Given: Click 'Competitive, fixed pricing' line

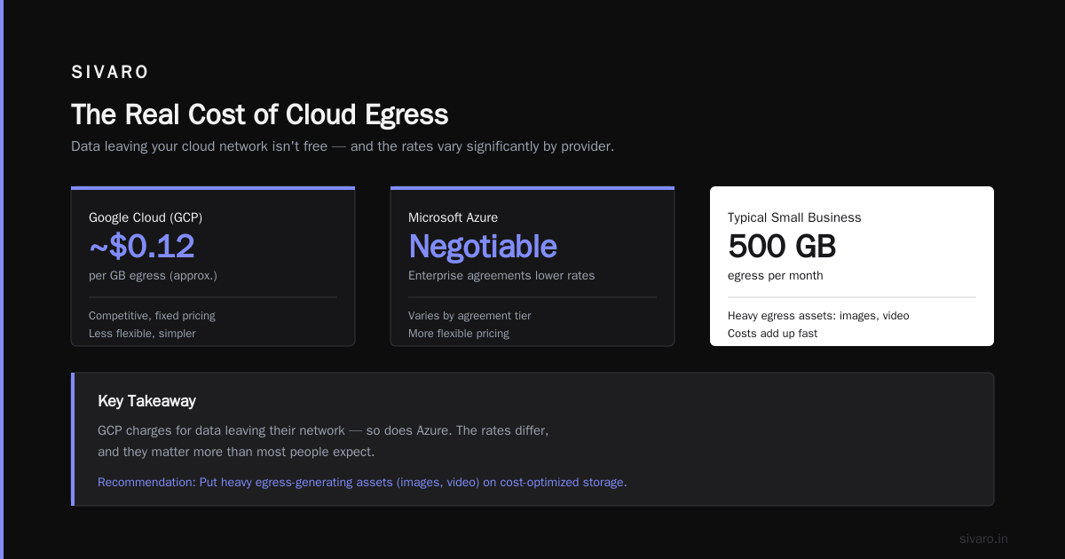Looking at the screenshot, I should point(152,316).
